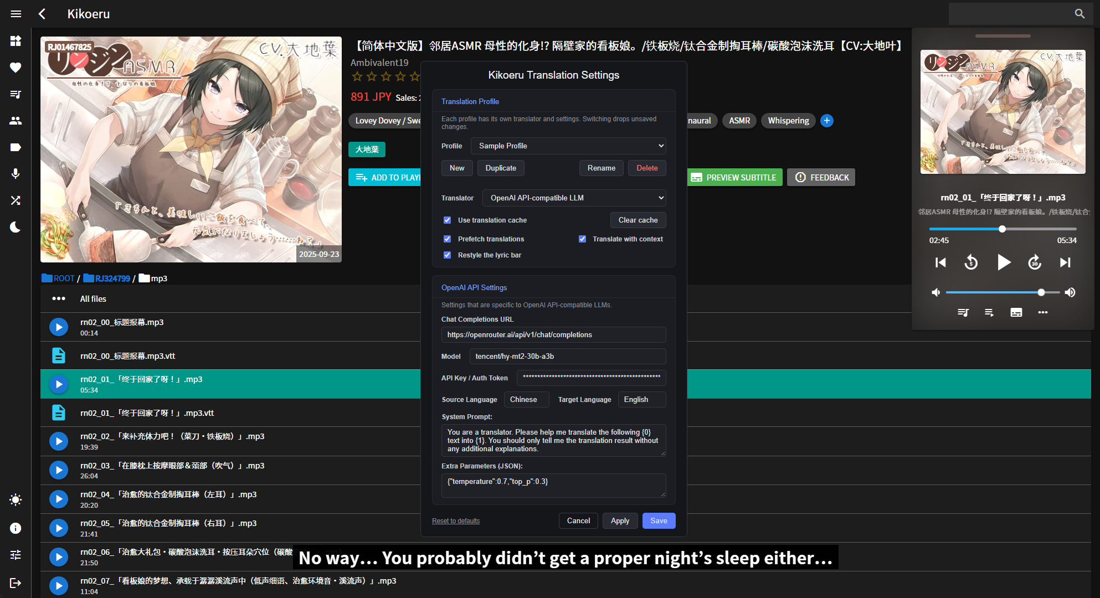The image size is (1100, 598).
Task: Delete the current translation profile
Action: click(647, 168)
